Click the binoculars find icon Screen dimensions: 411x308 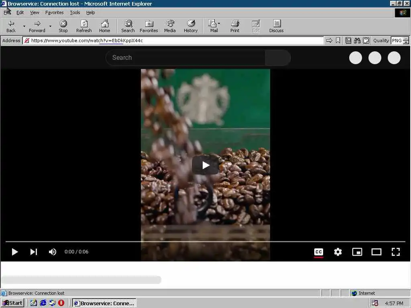tap(357, 41)
